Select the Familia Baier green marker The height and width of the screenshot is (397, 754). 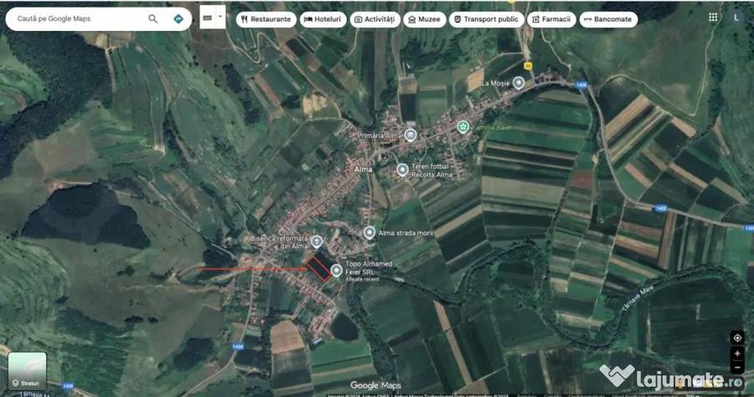pyautogui.click(x=462, y=126)
